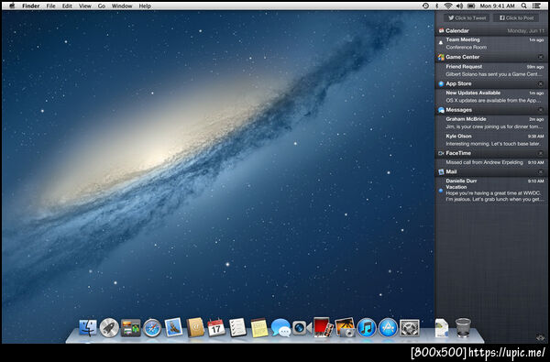550x362 pixels.
Task: Open yellow Notes icon in Dock
Action: [x=259, y=328]
